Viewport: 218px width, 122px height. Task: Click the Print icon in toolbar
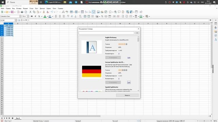(x=22, y=12)
